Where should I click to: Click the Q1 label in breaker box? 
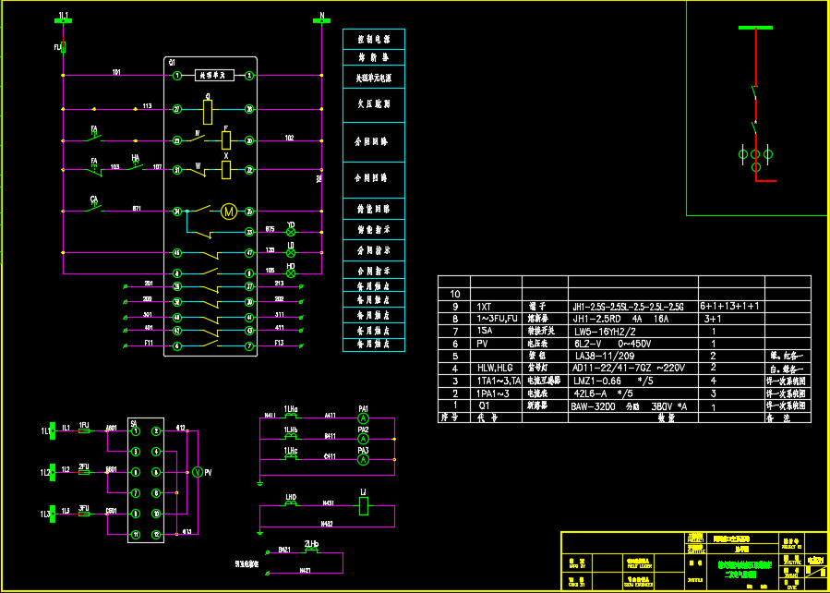[x=172, y=63]
